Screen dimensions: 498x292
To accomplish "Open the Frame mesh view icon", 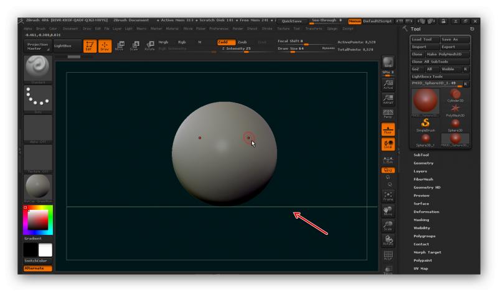I will click(x=388, y=196).
